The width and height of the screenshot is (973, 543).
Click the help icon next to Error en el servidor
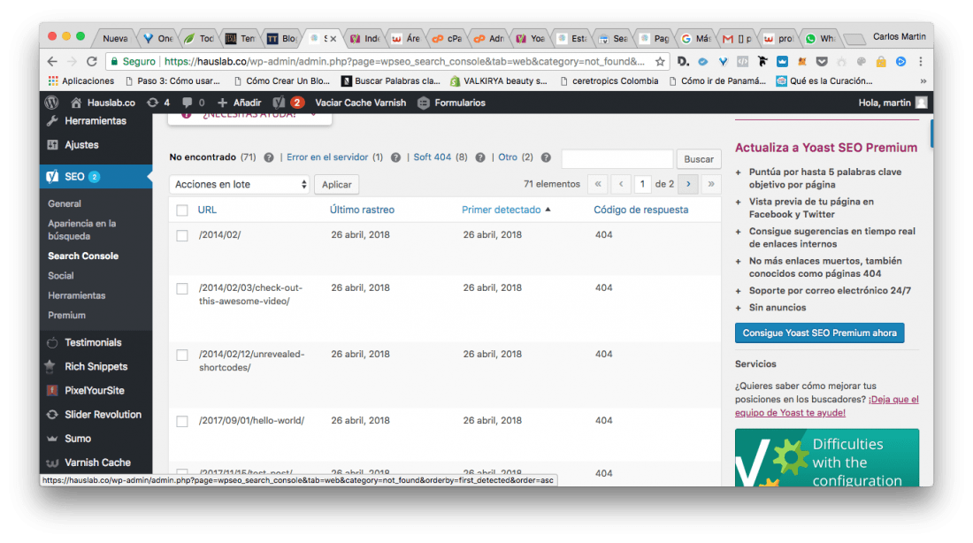[x=395, y=157]
